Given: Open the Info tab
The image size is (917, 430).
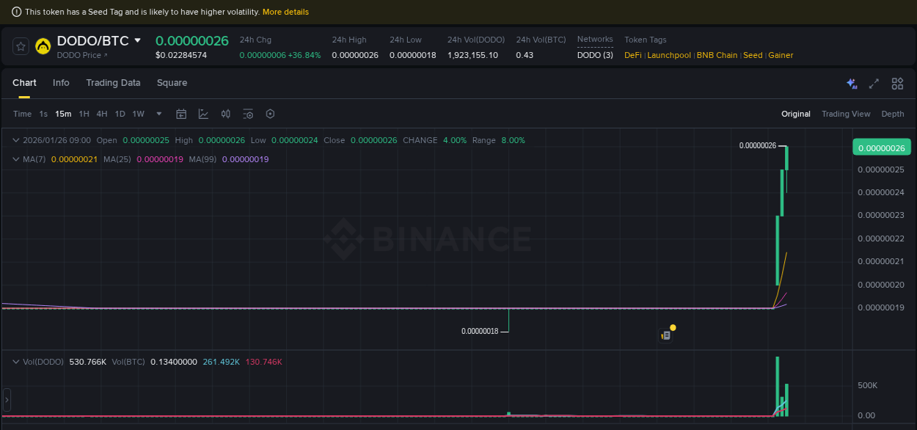Looking at the screenshot, I should tap(61, 83).
